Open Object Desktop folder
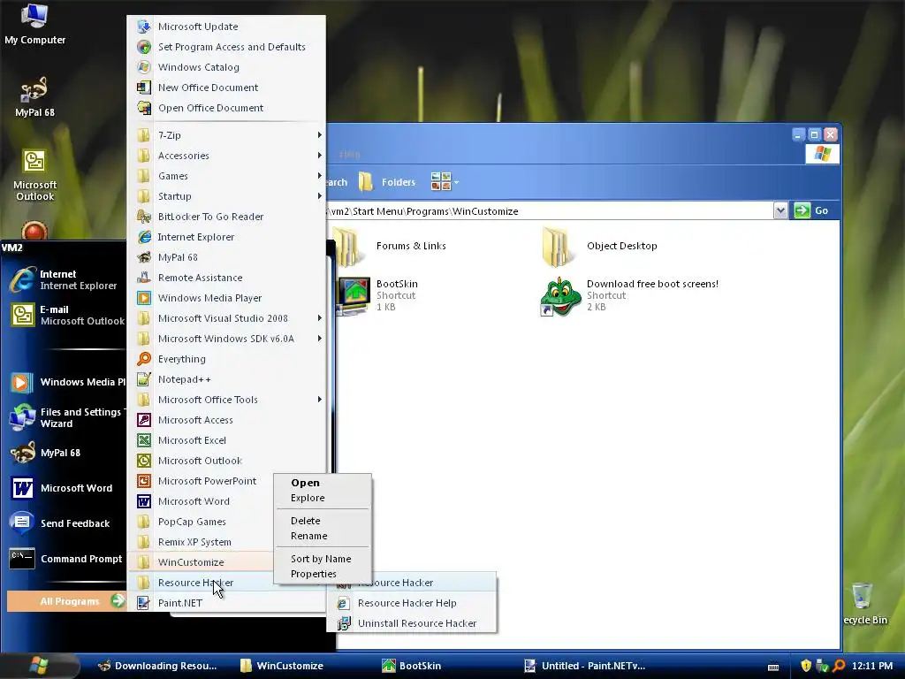905x679 pixels. coord(599,247)
